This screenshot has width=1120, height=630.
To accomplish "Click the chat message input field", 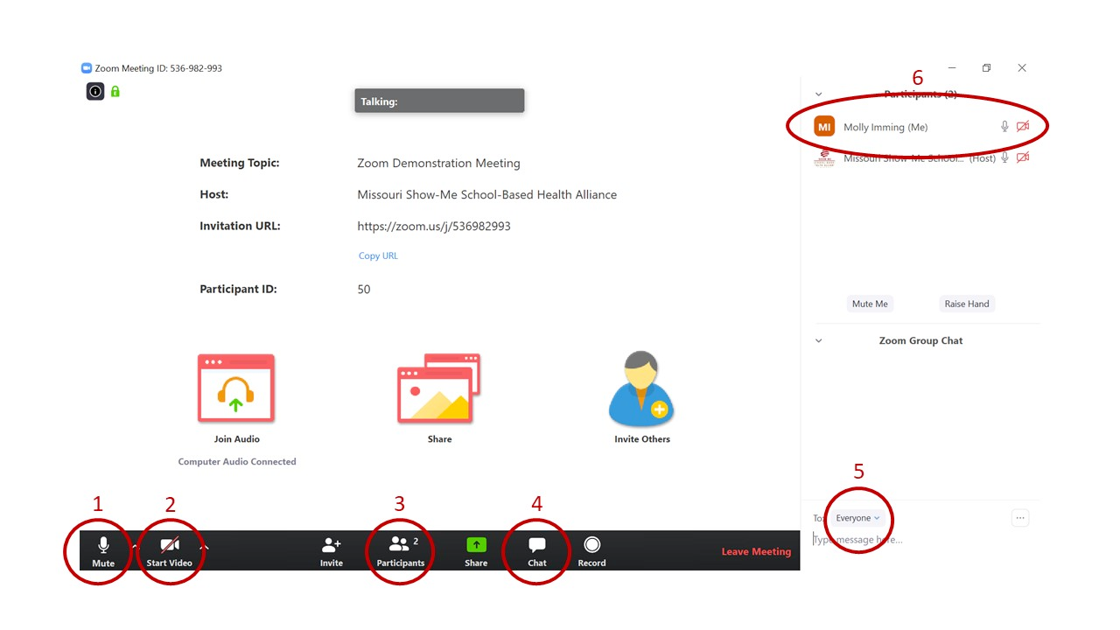I will pos(921,540).
